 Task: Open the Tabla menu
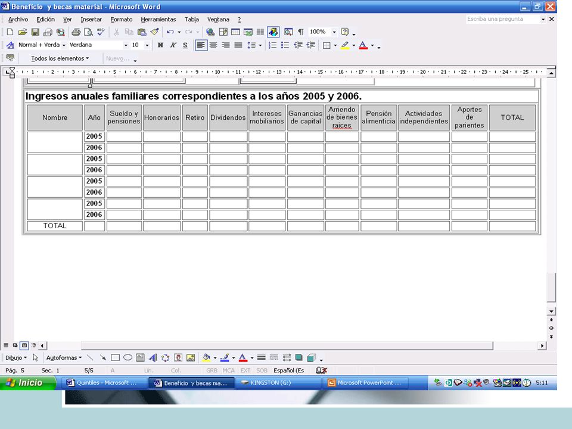pyautogui.click(x=191, y=19)
